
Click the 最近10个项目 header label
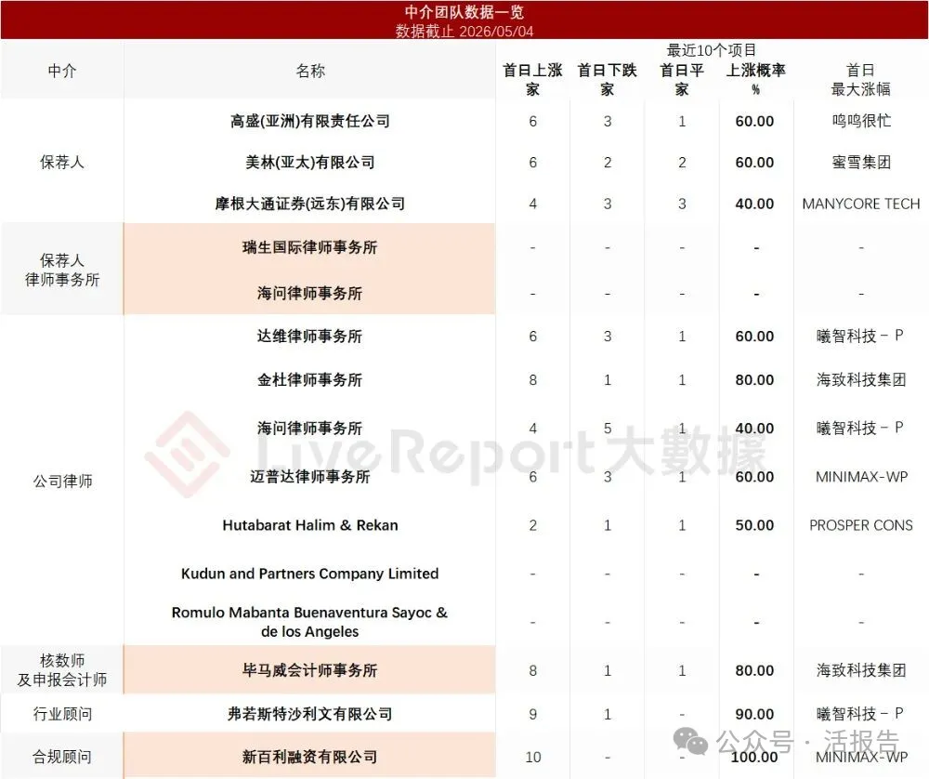point(711,50)
